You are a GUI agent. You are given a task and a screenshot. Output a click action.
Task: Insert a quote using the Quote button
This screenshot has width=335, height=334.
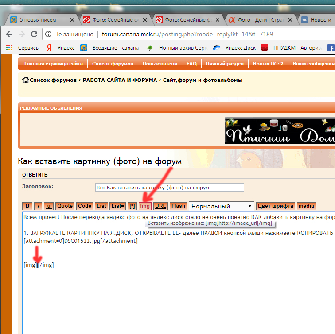tap(65, 206)
